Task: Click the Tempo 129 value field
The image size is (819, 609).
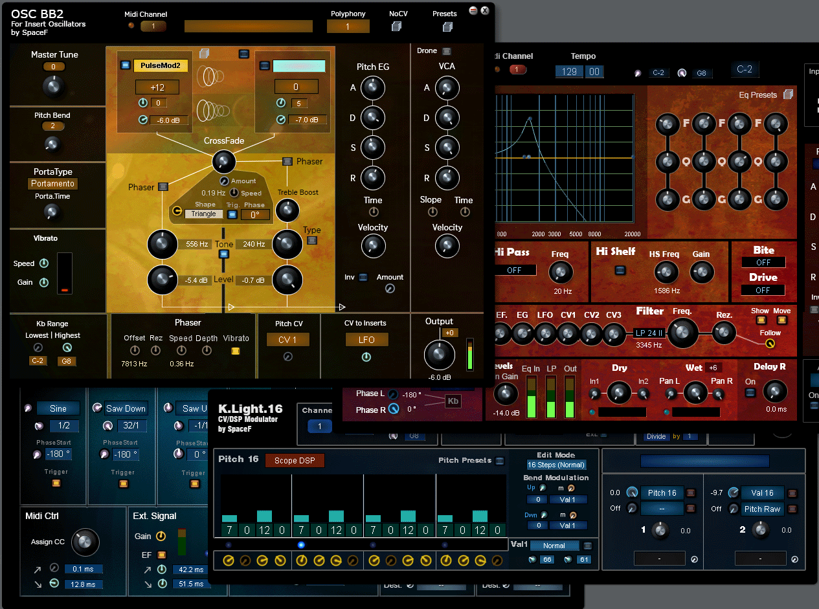Action: tap(569, 71)
